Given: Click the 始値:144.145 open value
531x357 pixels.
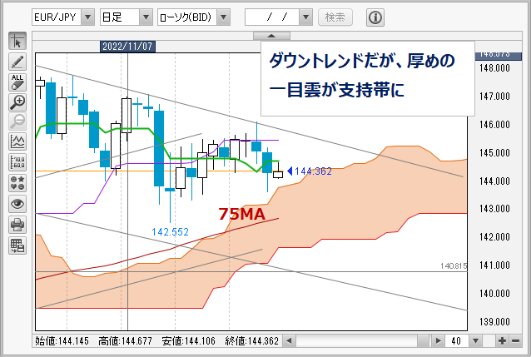Looking at the screenshot, I should (62, 340).
